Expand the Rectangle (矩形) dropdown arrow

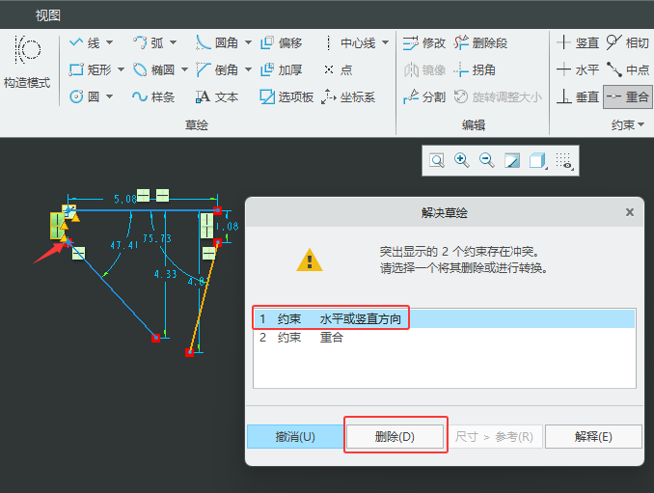[x=121, y=69]
